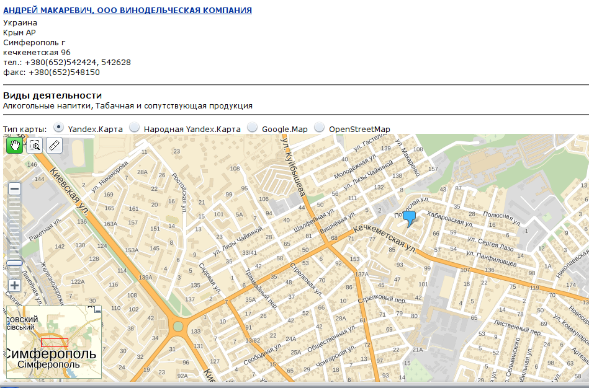Select Yandex.Карта map type
Image resolution: width=589 pixels, height=388 pixels.
59,128
